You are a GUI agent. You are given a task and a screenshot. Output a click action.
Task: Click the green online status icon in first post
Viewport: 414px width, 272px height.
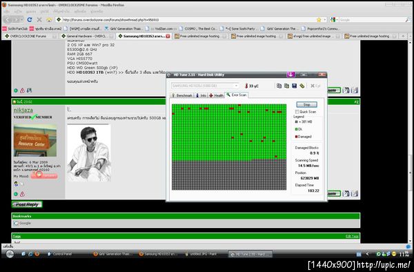coord(16,90)
